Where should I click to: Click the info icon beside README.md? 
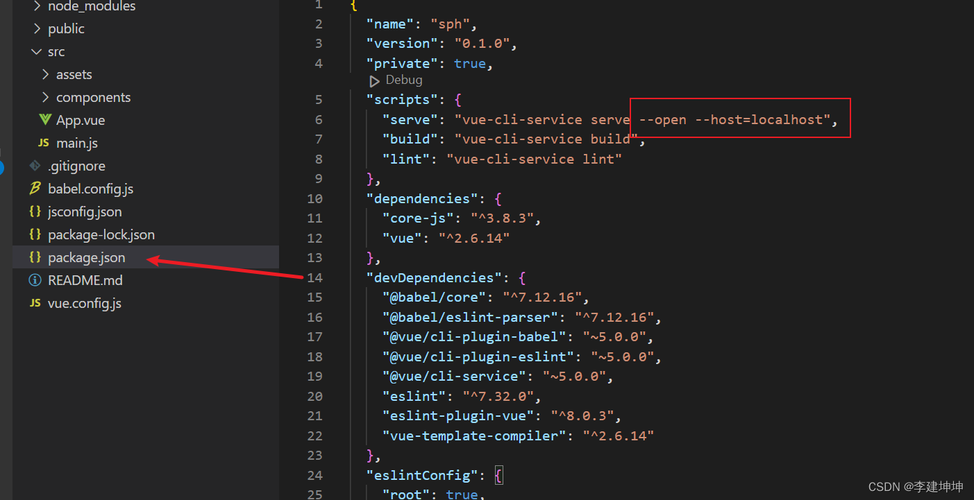pos(35,280)
